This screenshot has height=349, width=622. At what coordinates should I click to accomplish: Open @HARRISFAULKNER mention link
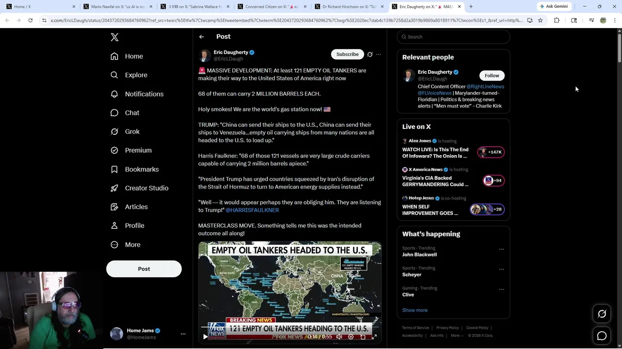coord(252,210)
